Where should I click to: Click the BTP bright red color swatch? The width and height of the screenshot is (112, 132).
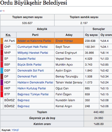tap(2, 94)
